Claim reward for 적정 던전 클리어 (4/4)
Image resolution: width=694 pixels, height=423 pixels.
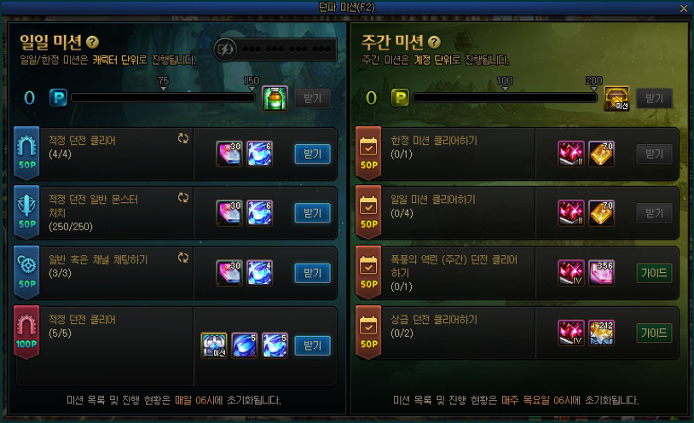click(313, 154)
